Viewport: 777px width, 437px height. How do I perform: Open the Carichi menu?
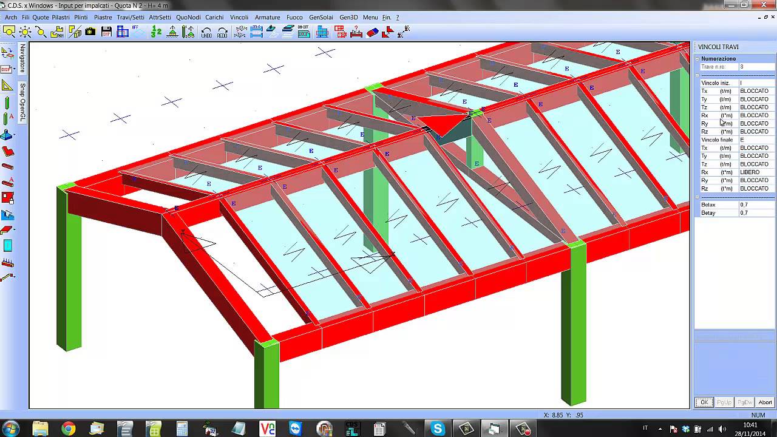(214, 18)
